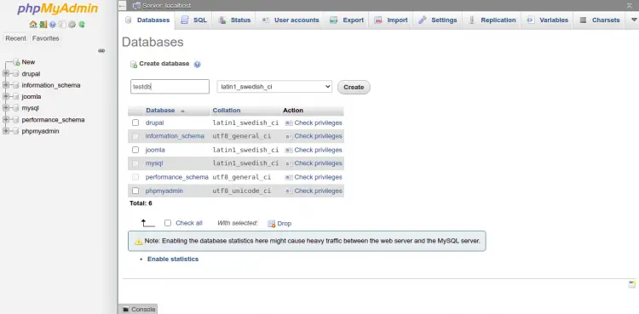This screenshot has width=639, height=314.
Task: Expand the phpmyadmin tree node
Action: (x=6, y=131)
